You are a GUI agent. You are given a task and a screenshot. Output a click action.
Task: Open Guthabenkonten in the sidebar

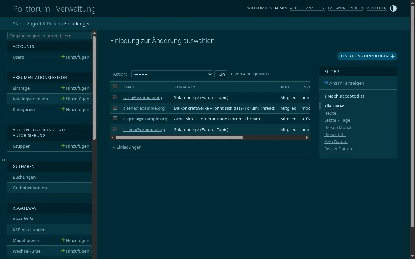pyautogui.click(x=30, y=188)
